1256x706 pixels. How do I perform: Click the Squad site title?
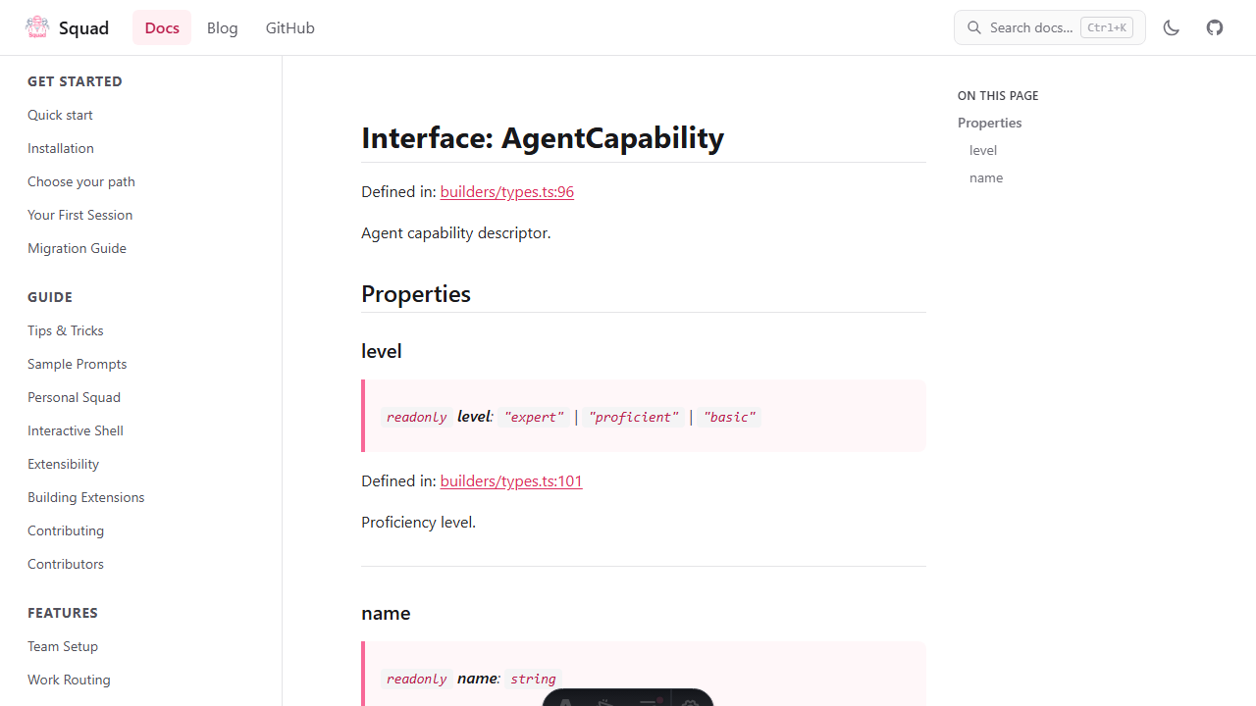(x=83, y=27)
